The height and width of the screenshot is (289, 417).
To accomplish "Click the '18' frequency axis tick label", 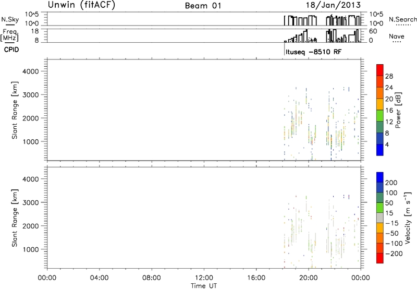I will 35,31.
